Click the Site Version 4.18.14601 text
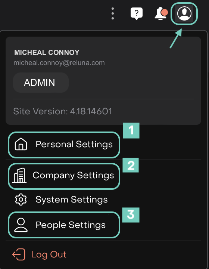 63,111
